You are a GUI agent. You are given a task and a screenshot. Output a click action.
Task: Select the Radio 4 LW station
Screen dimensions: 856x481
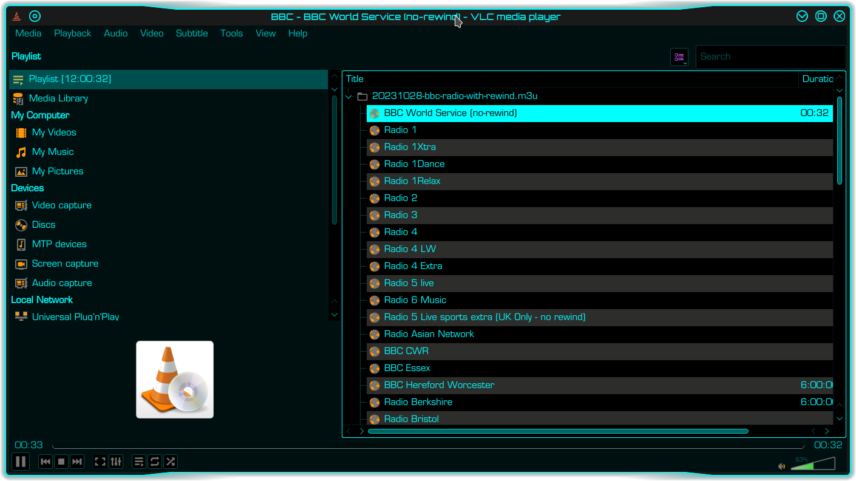click(x=600, y=249)
